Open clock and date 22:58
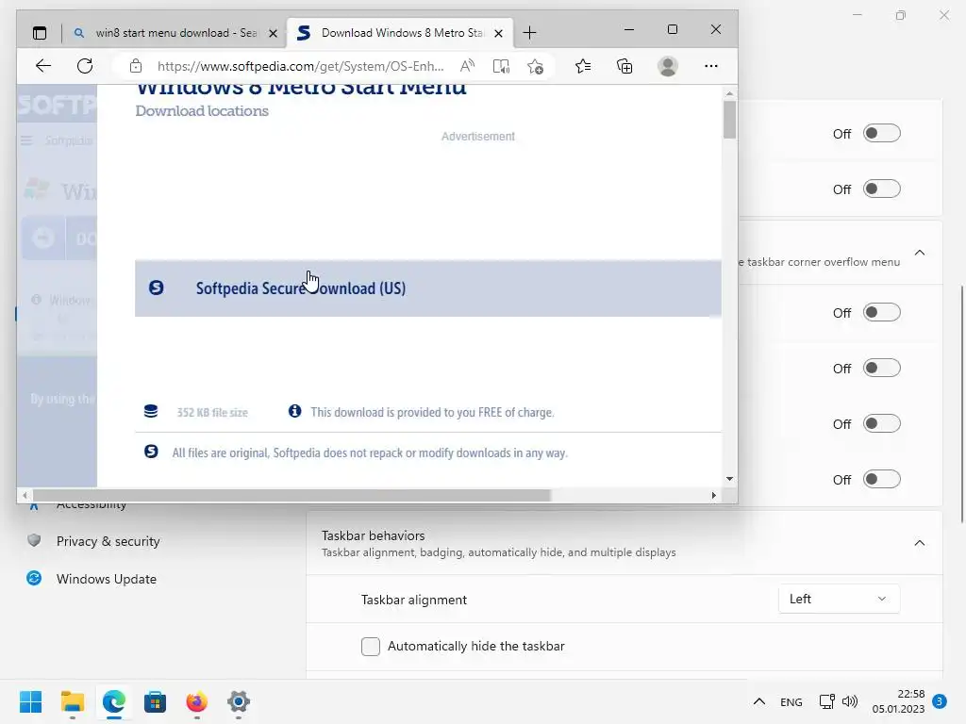 click(x=898, y=701)
